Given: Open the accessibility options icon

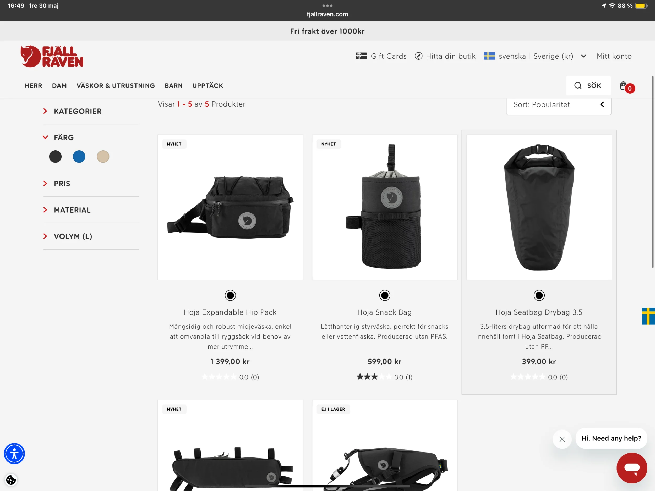Looking at the screenshot, I should pyautogui.click(x=14, y=453).
